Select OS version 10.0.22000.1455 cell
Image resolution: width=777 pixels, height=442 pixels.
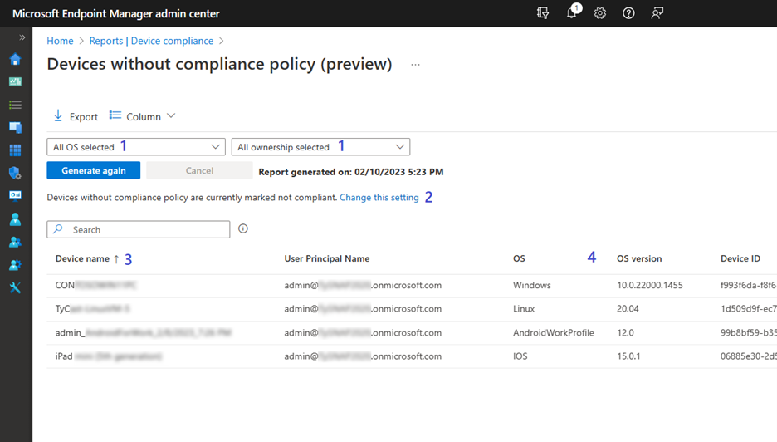tap(650, 285)
